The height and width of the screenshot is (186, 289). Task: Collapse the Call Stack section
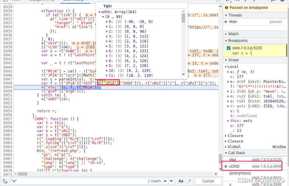226,153
